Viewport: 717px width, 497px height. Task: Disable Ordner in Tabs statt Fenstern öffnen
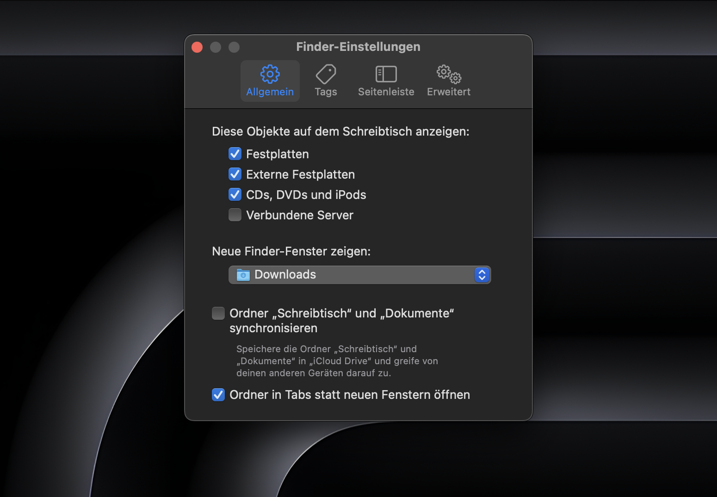pyautogui.click(x=218, y=395)
